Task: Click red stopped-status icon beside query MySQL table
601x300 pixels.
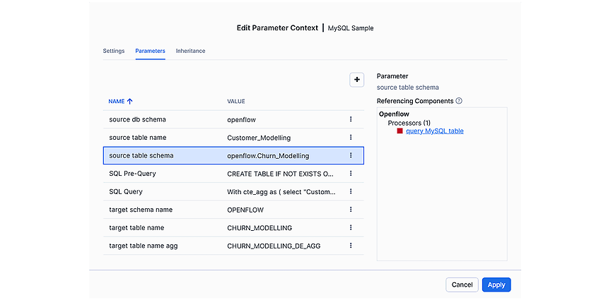Action: 399,131
